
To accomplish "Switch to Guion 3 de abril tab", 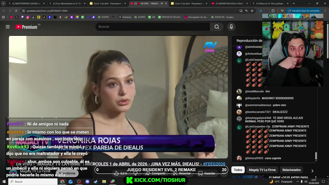I will click(189, 4).
